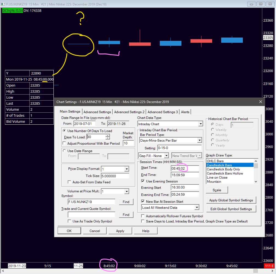Click the chart scroll right arrow
Screen dimensions: 276x274
(x=273, y=271)
